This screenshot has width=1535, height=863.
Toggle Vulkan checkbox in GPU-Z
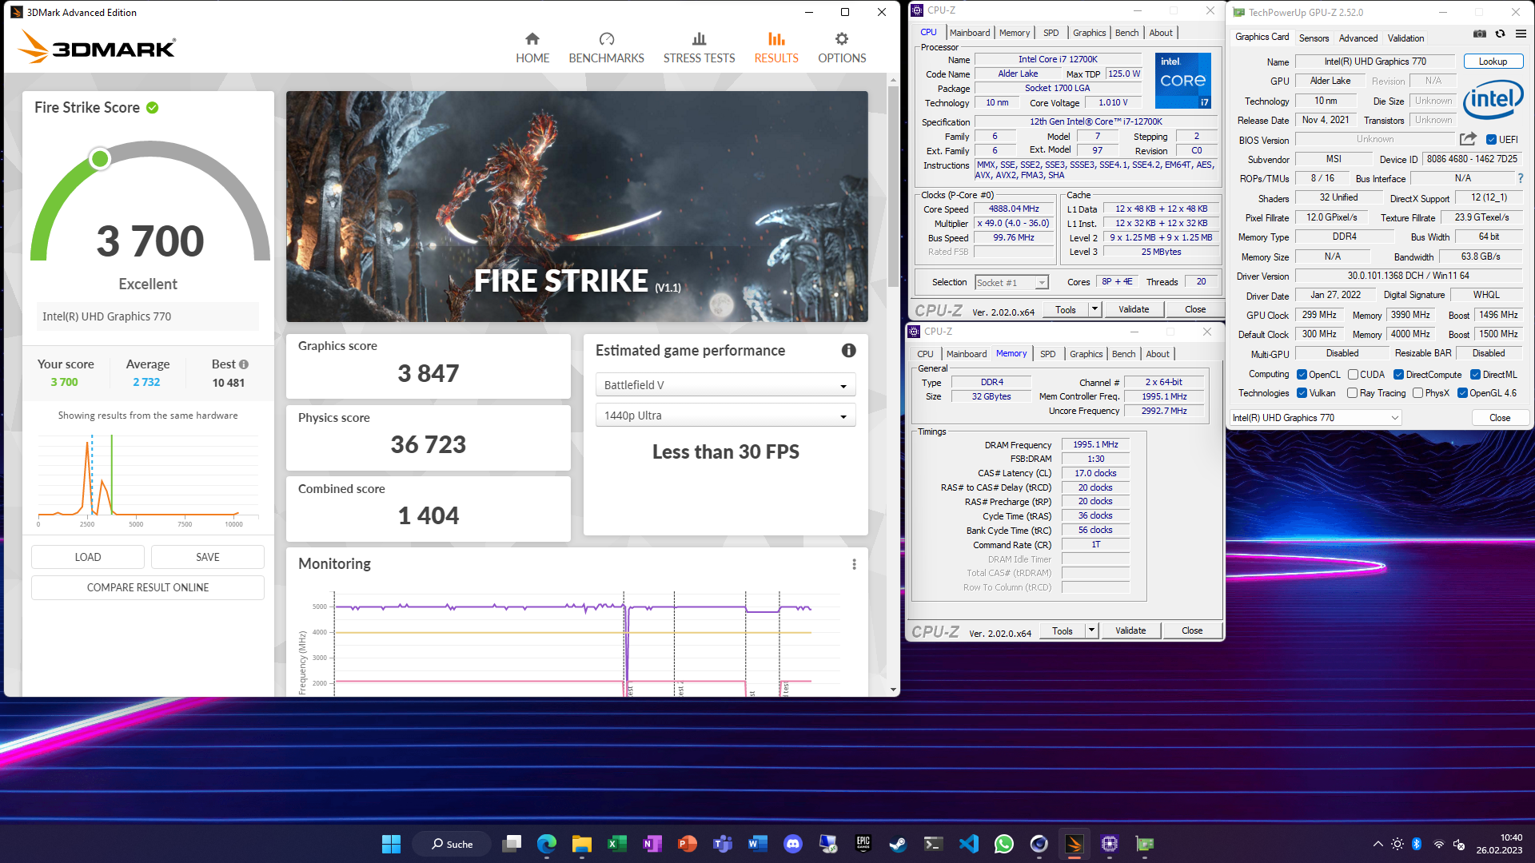(1302, 393)
